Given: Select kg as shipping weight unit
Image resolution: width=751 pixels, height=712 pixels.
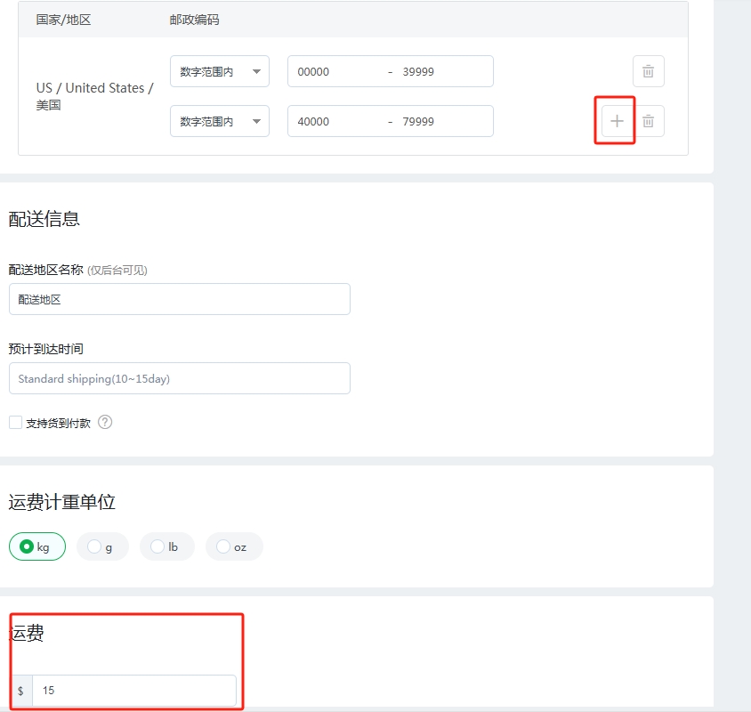Looking at the screenshot, I should [37, 546].
